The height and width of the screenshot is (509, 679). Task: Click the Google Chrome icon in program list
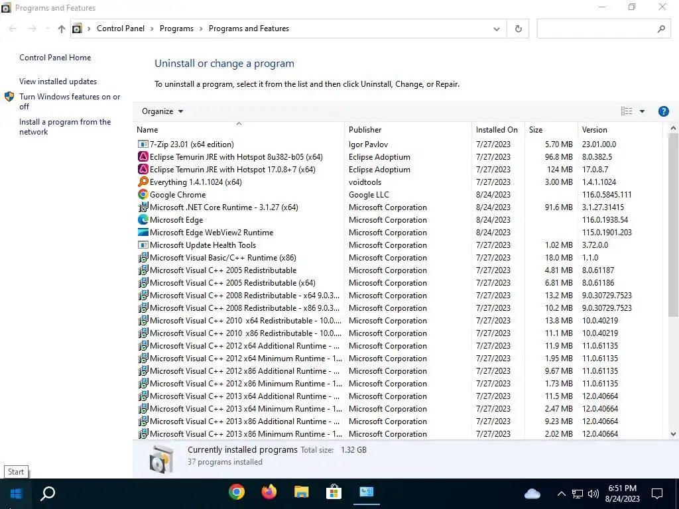tap(143, 194)
